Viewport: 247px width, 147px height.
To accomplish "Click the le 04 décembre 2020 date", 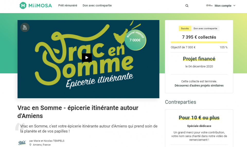I will pyautogui.click(x=199, y=66).
